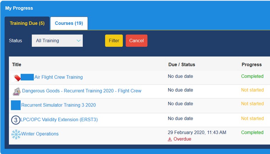Open Air Flight Crew Training course link
Viewport: 270px width, 154px height.
[59, 77]
